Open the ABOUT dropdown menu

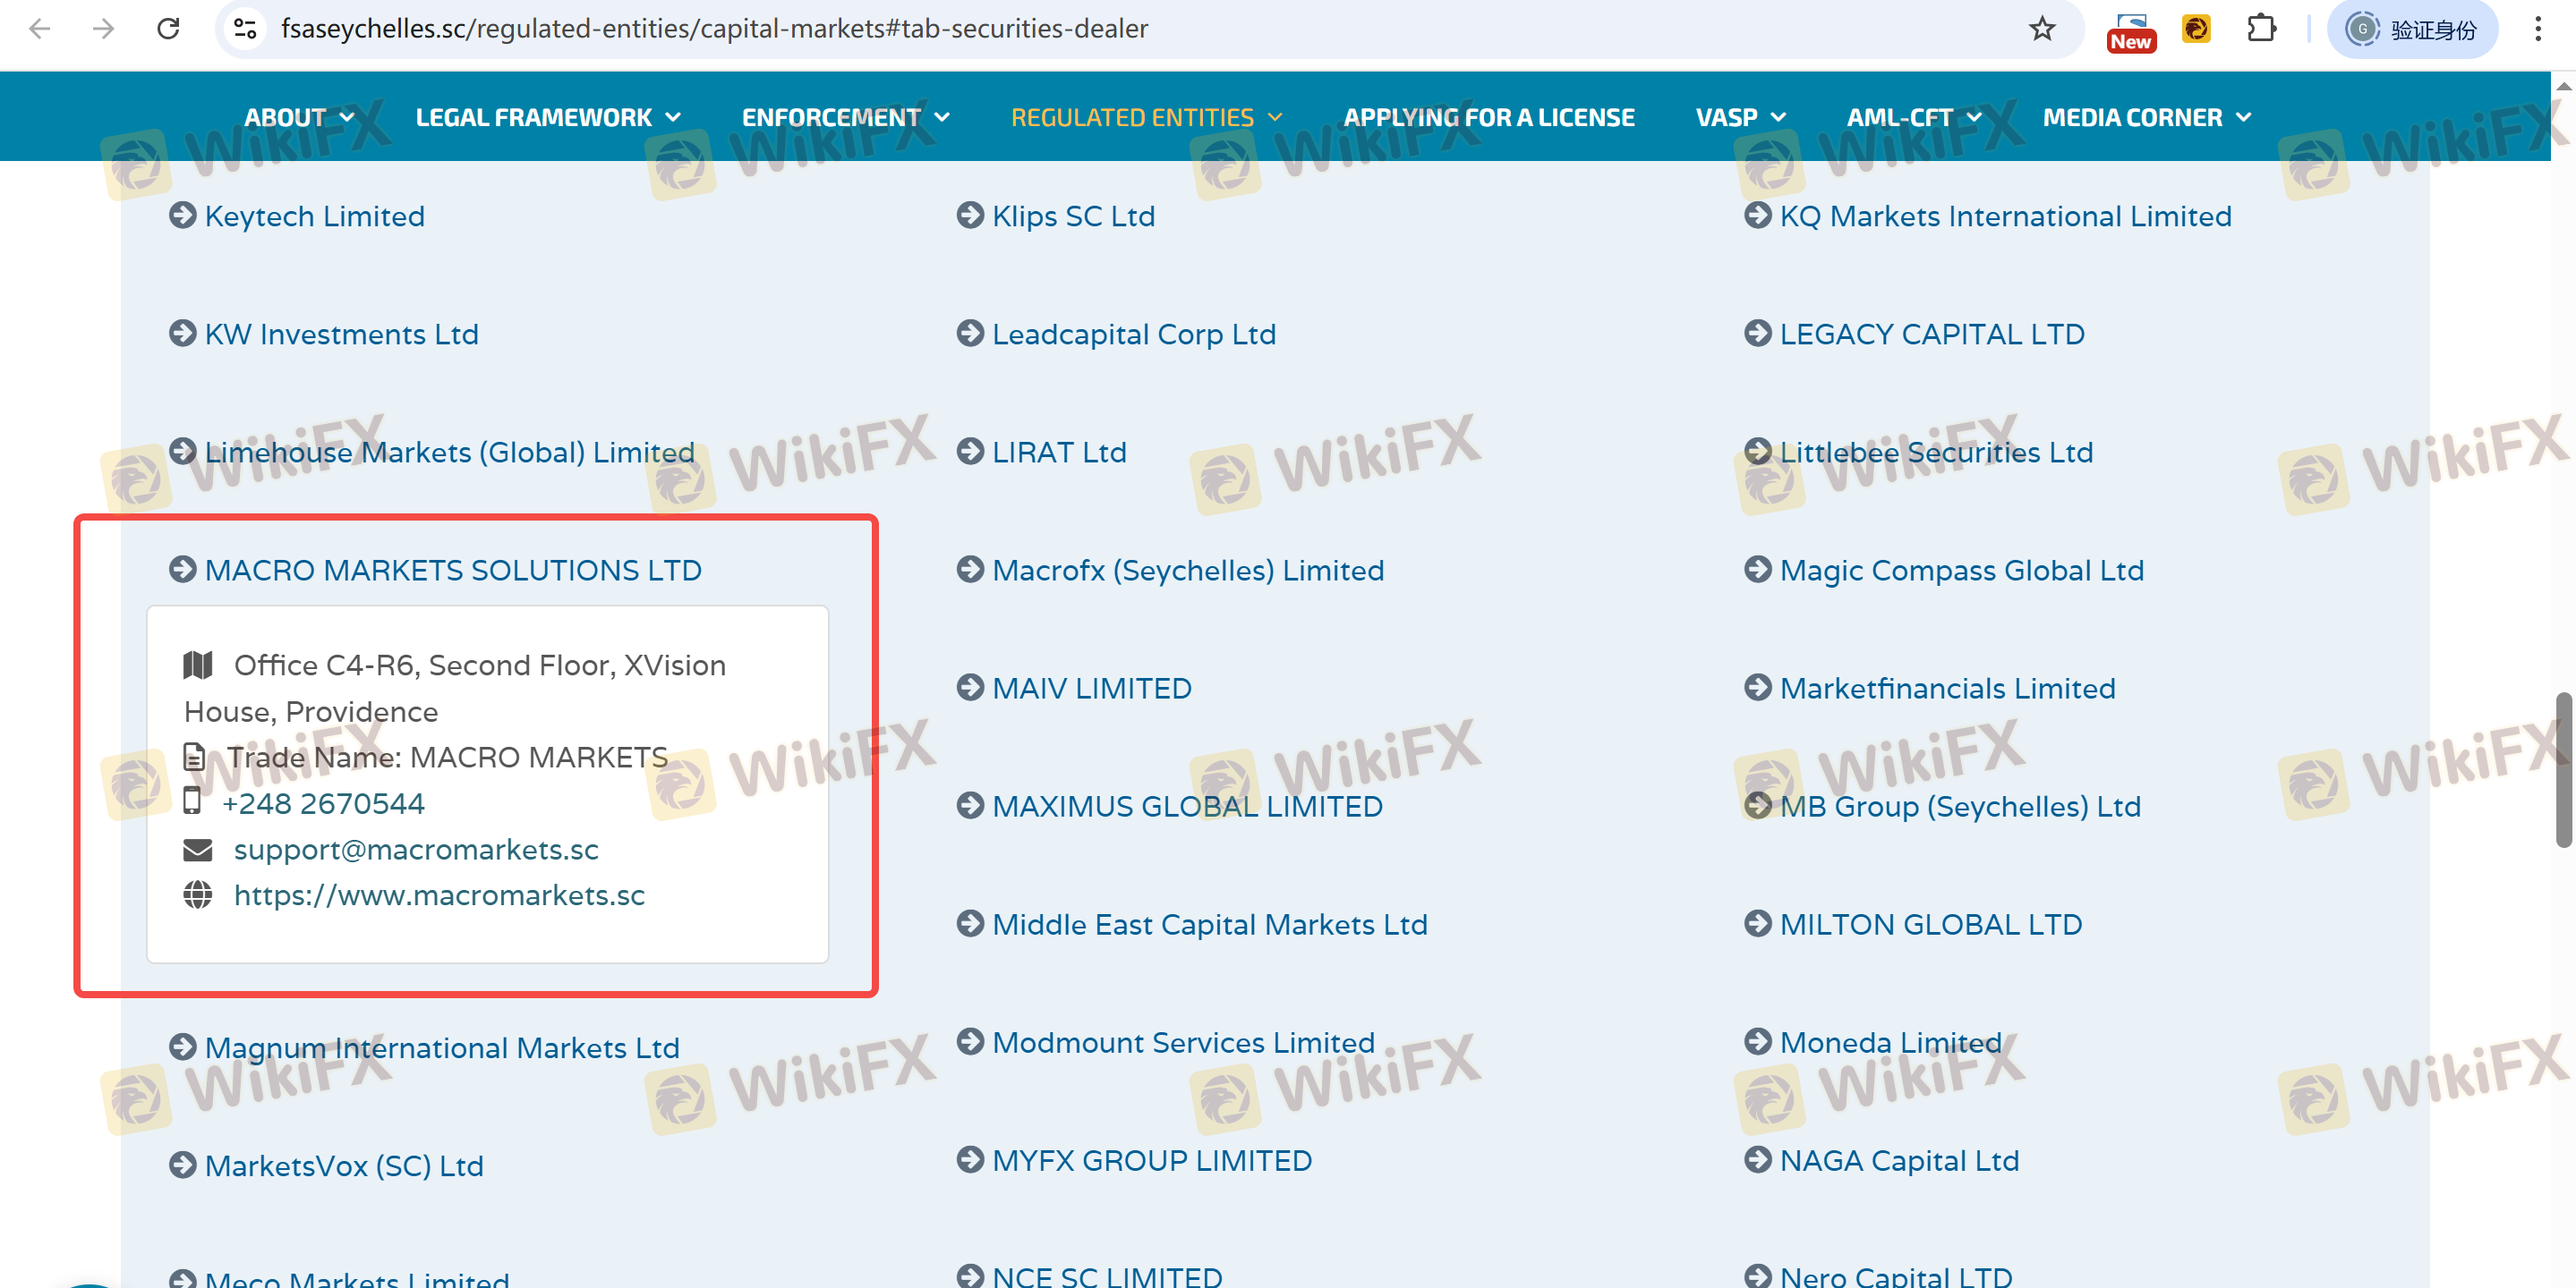(298, 117)
